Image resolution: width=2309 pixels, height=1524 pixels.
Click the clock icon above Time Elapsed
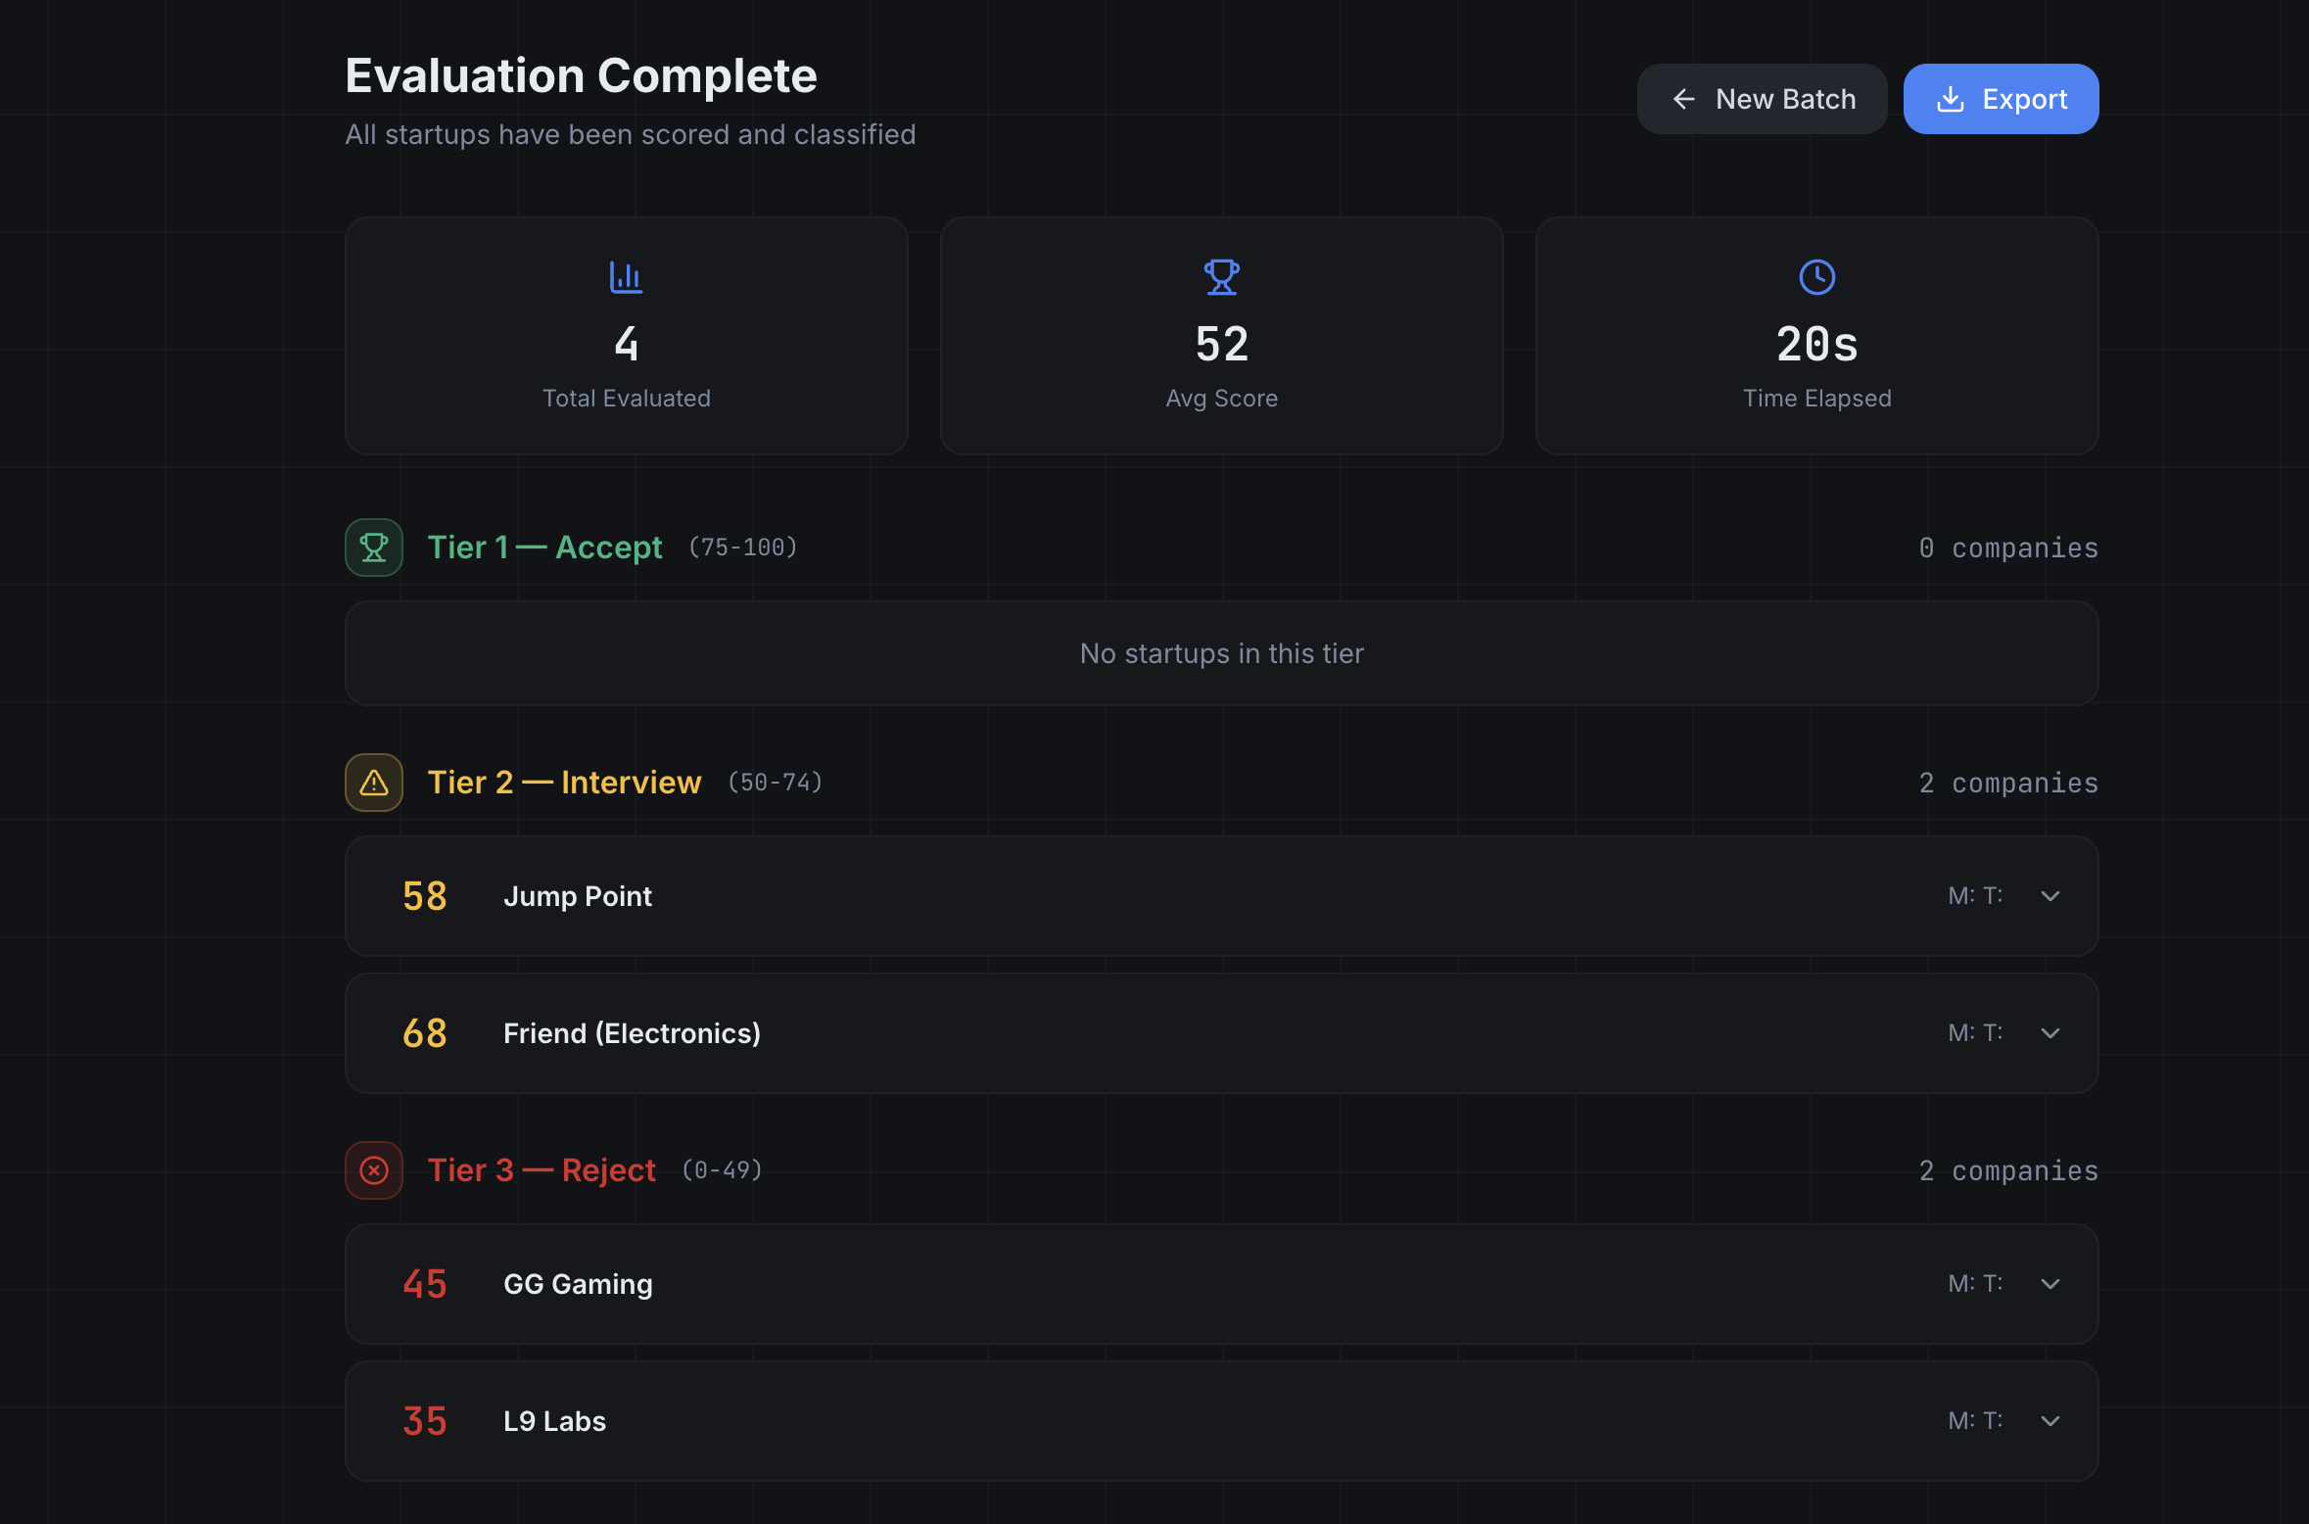(1816, 277)
